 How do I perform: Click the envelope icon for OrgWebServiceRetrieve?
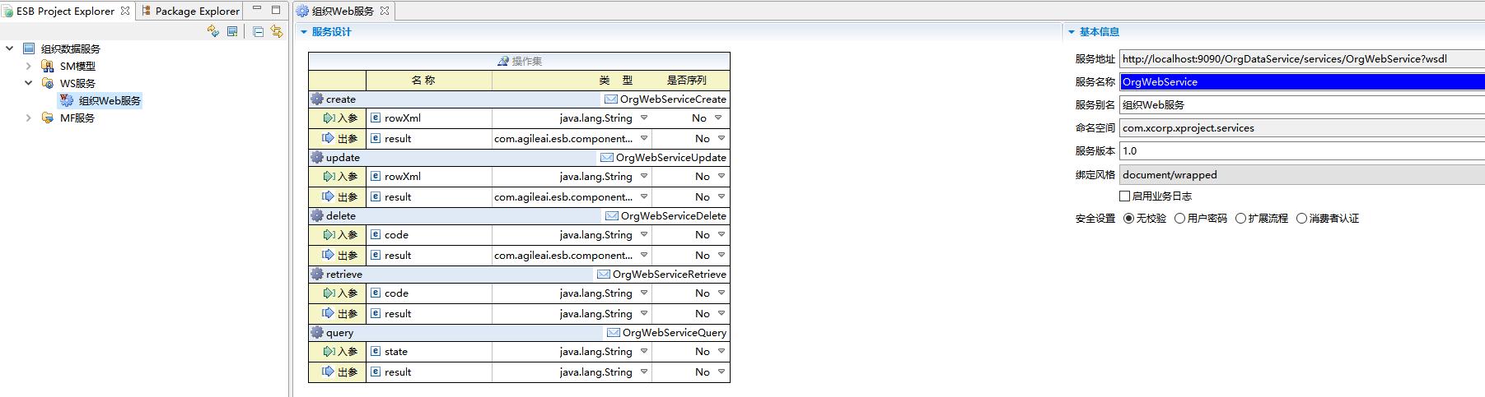(604, 274)
